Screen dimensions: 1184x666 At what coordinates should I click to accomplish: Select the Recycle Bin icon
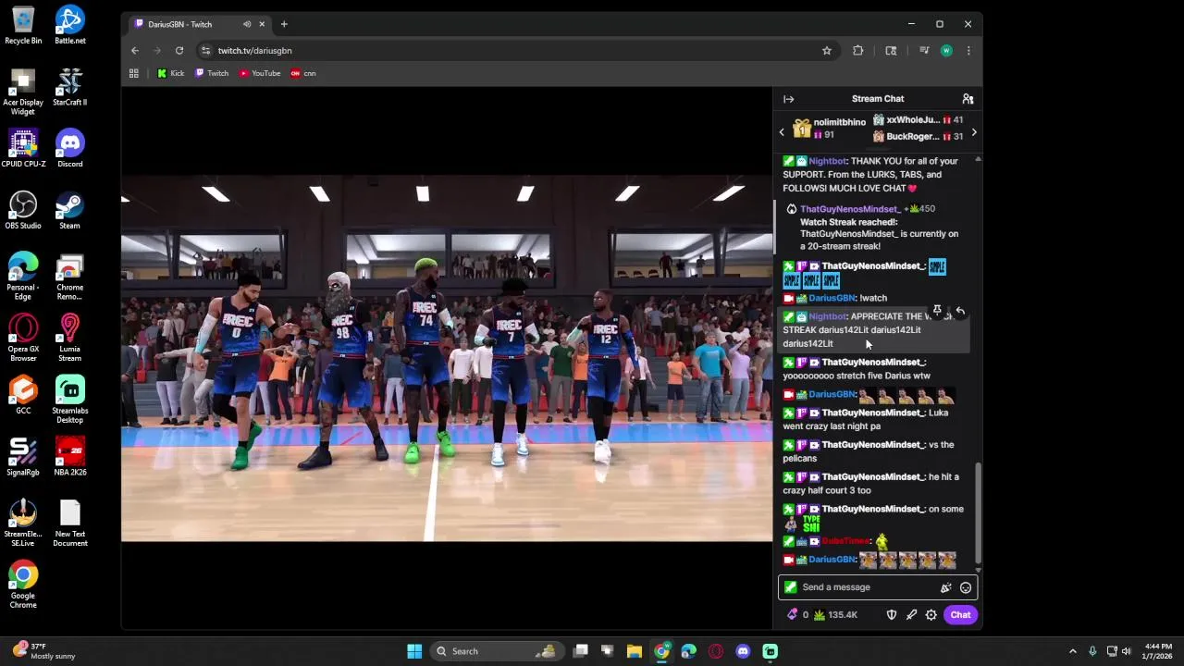pos(23,26)
